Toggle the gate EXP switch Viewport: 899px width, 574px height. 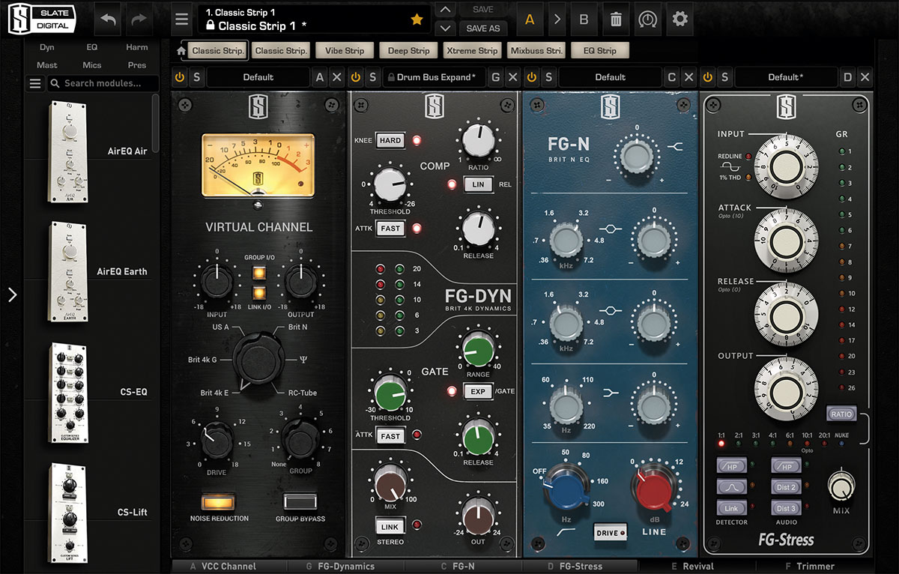click(x=478, y=391)
